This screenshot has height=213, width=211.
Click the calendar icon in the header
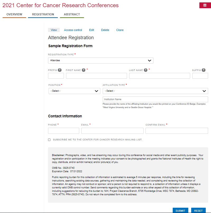[205, 5]
